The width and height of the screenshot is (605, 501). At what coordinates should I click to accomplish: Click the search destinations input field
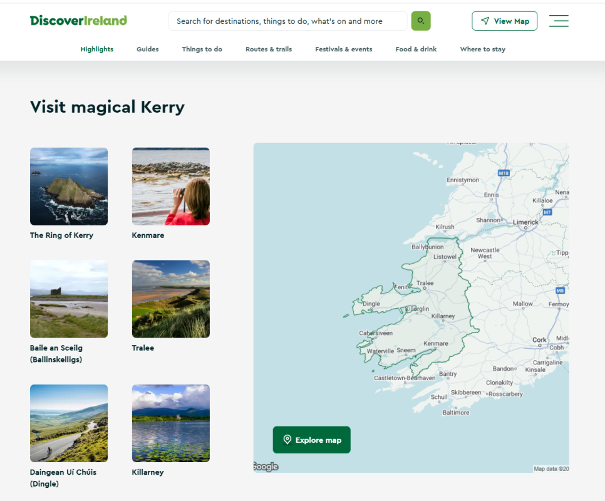coord(287,21)
